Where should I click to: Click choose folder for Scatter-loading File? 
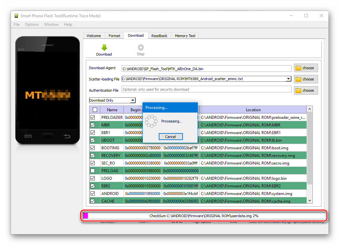[x=306, y=79]
